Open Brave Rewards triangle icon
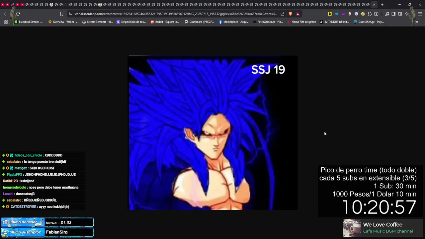 [x=298, y=14]
